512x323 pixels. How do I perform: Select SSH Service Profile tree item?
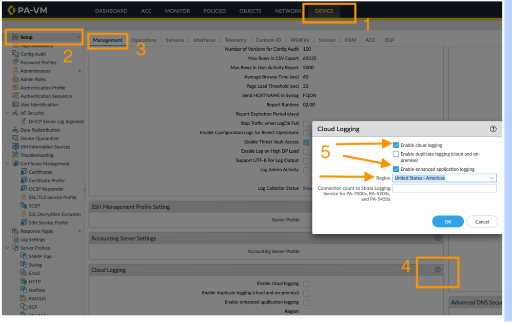pos(48,223)
